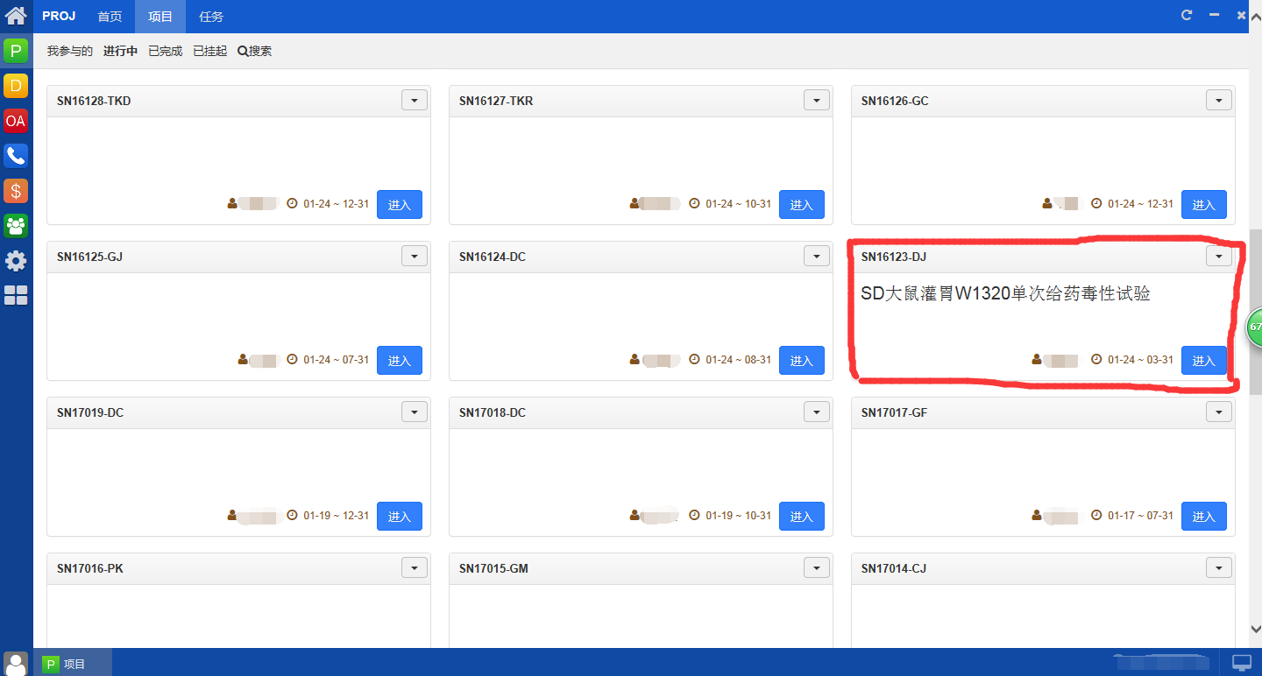The image size is (1262, 676).
Task: Click the clock icon on the SN16125-GJ card
Action: [293, 360]
